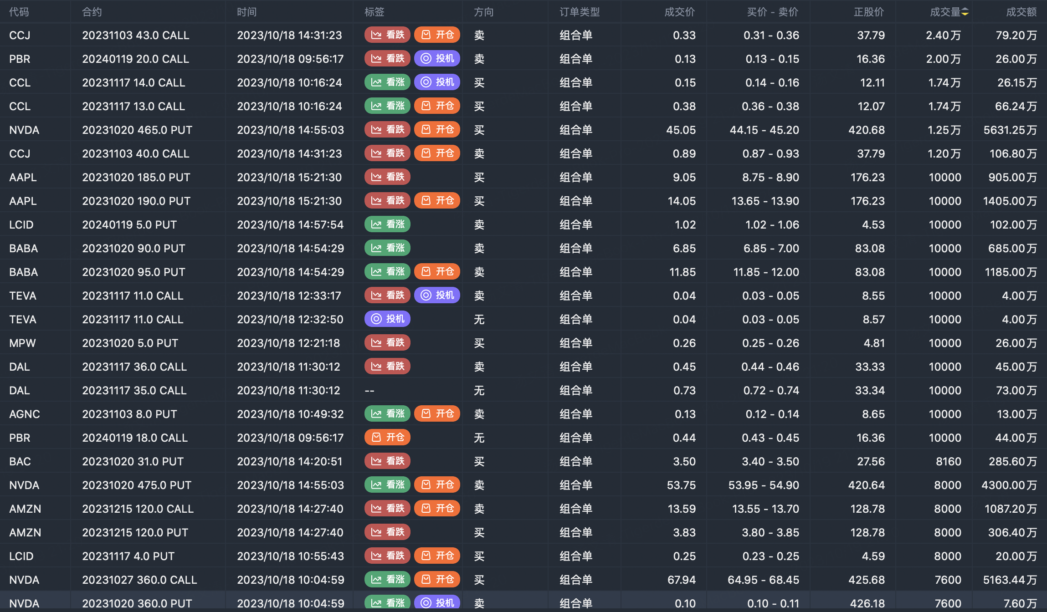Click 看跌 tag on CCJ 43.0 CALL row

(x=387, y=35)
